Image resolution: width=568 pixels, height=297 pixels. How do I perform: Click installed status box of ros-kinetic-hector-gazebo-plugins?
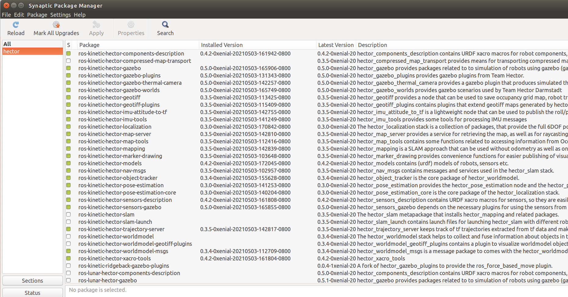tap(68, 75)
